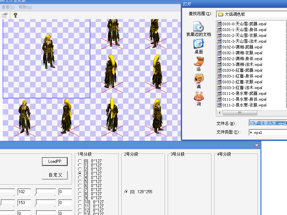
Task: Open the 查找范围 folder dropdown showing 大话调色板
Action: [251, 14]
